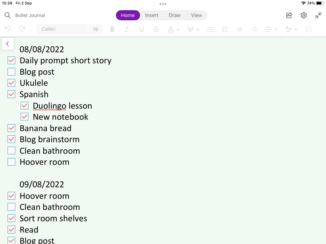Apply strikethrough formatting
326x244 pixels.
coord(156,29)
